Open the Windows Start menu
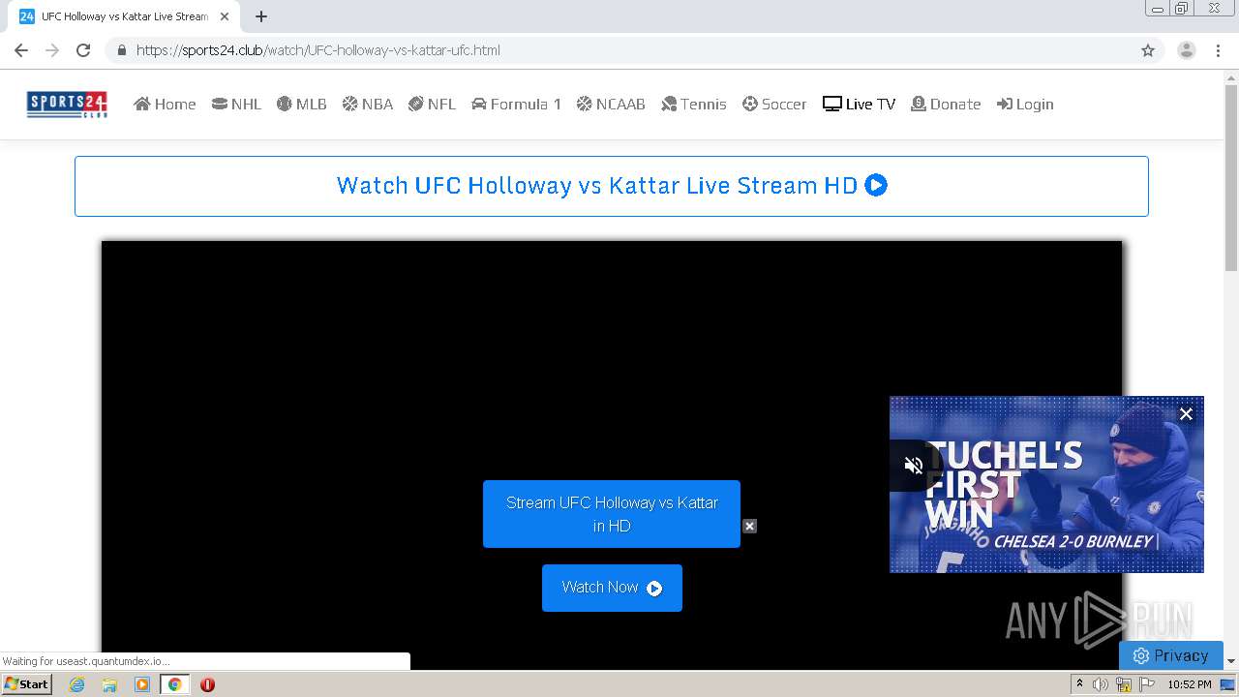Viewport: 1239px width, 697px height. coord(27,684)
